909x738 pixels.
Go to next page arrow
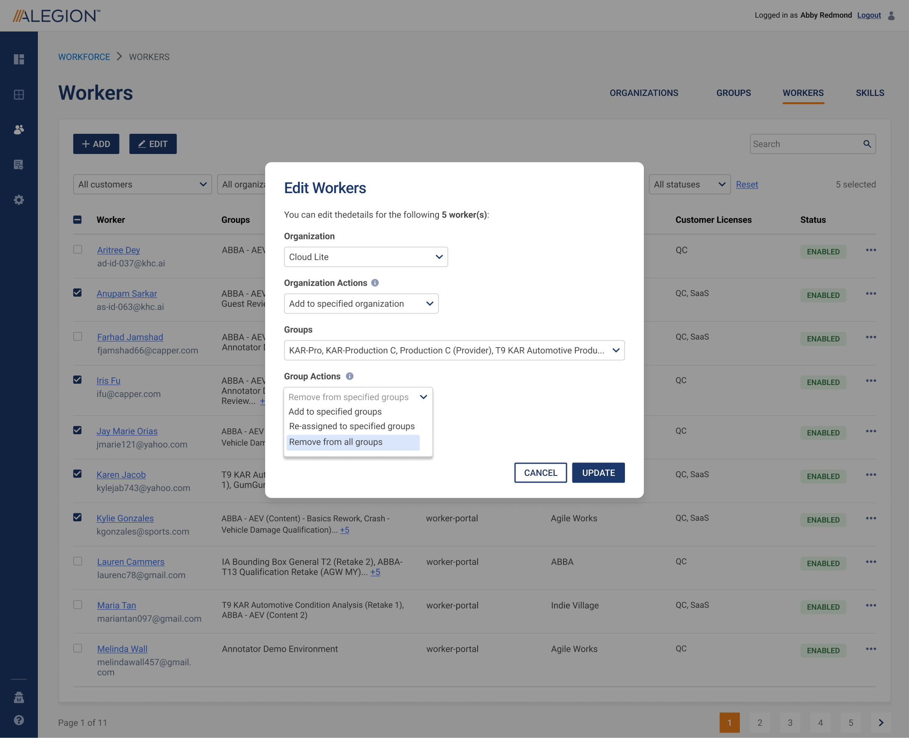(x=881, y=723)
